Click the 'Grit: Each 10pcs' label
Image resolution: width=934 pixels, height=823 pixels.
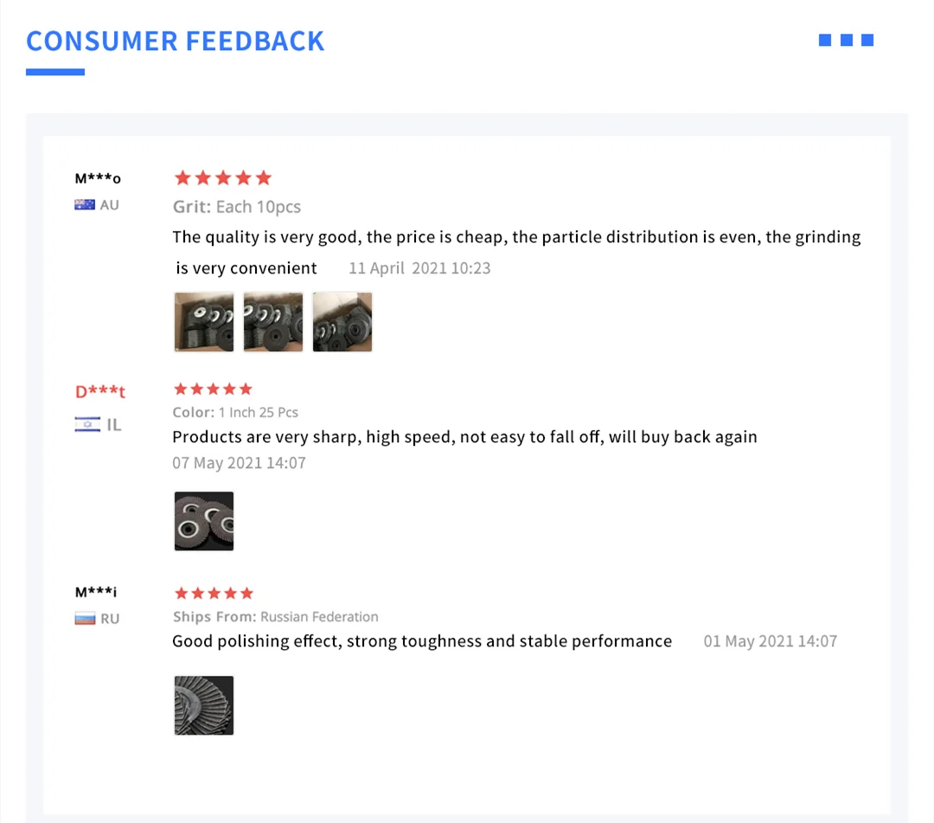click(237, 207)
